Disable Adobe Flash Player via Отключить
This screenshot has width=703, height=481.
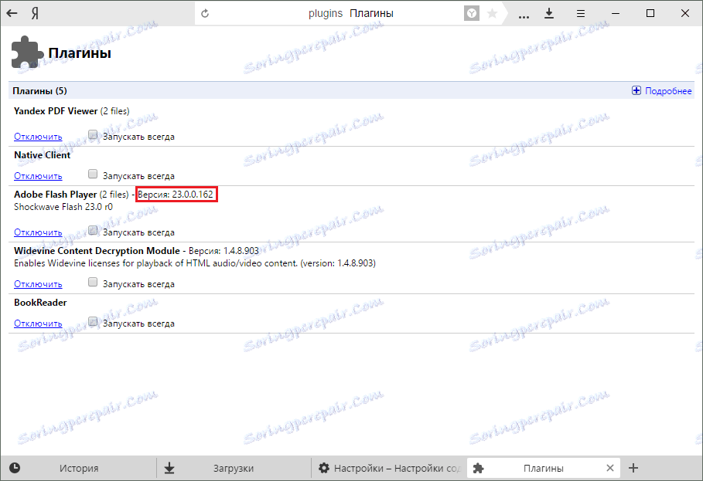coord(38,232)
